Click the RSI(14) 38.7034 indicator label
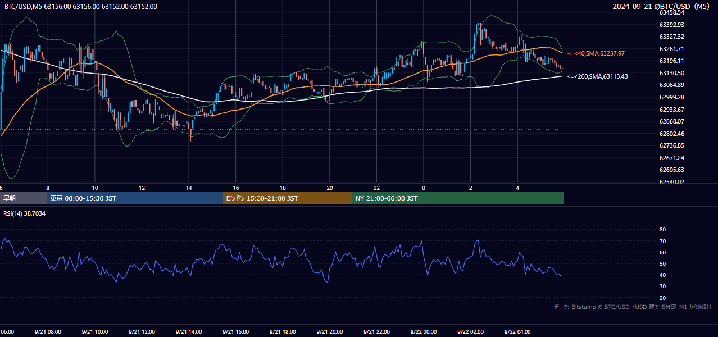Viewport: 718px width, 337px height. click(24, 213)
